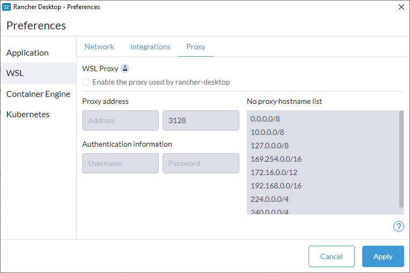410x273 pixels.
Task: Close the Preferences window
Action: [401, 7]
